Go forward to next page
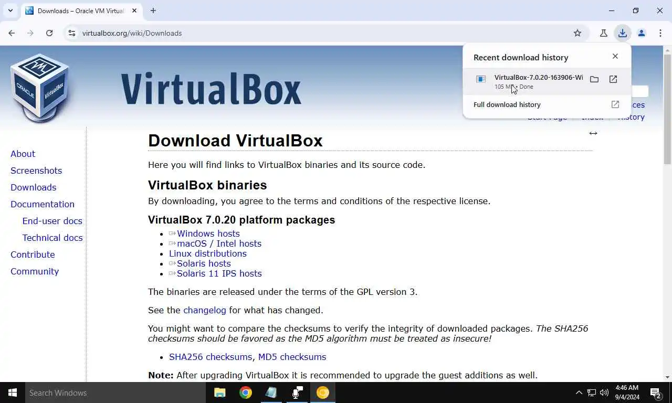This screenshot has height=403, width=672. click(x=30, y=33)
